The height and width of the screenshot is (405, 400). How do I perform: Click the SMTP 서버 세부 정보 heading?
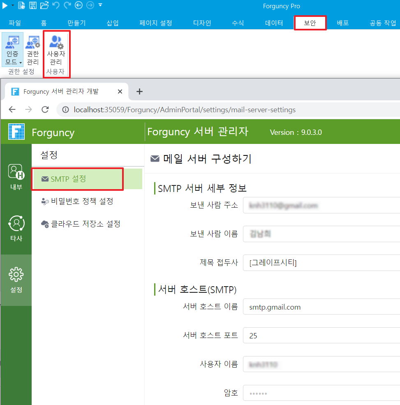tap(202, 188)
